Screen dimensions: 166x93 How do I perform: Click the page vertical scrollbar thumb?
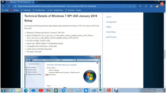click(x=165, y=54)
